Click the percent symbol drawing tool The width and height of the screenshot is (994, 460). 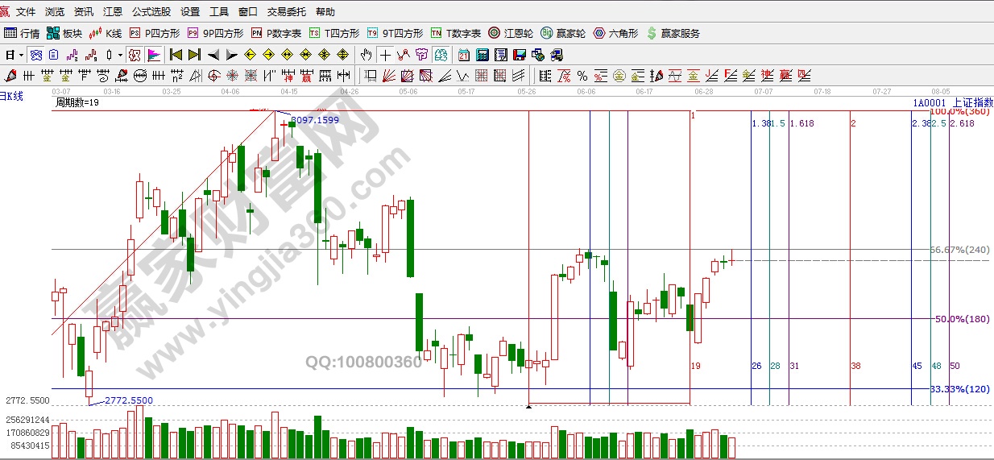tap(582, 77)
